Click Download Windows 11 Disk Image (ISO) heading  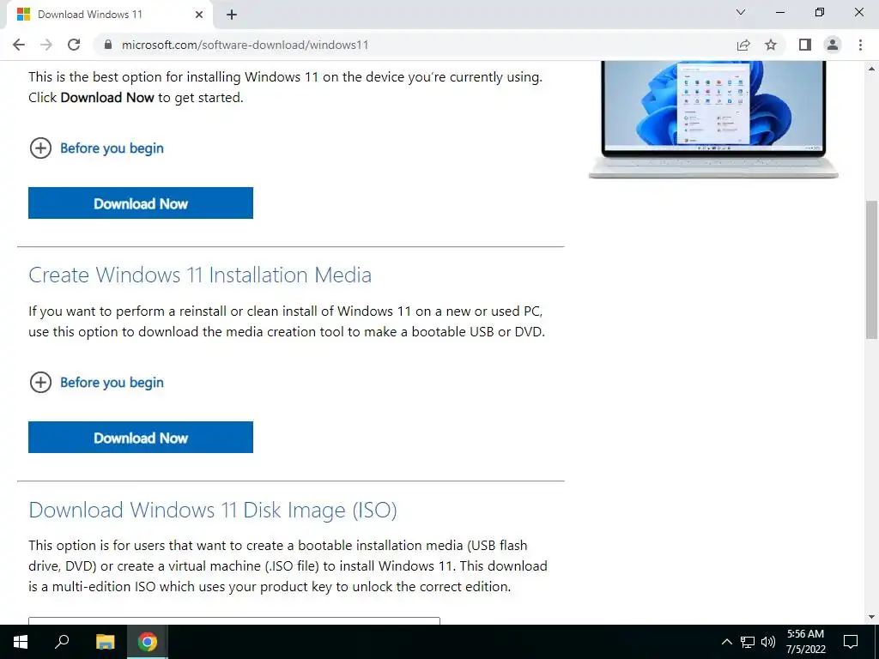(x=213, y=511)
